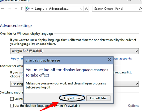Viewport: 142px width, 111px height.
Task: Click the text 'You must log off for display language changes'
Action: point(67,70)
